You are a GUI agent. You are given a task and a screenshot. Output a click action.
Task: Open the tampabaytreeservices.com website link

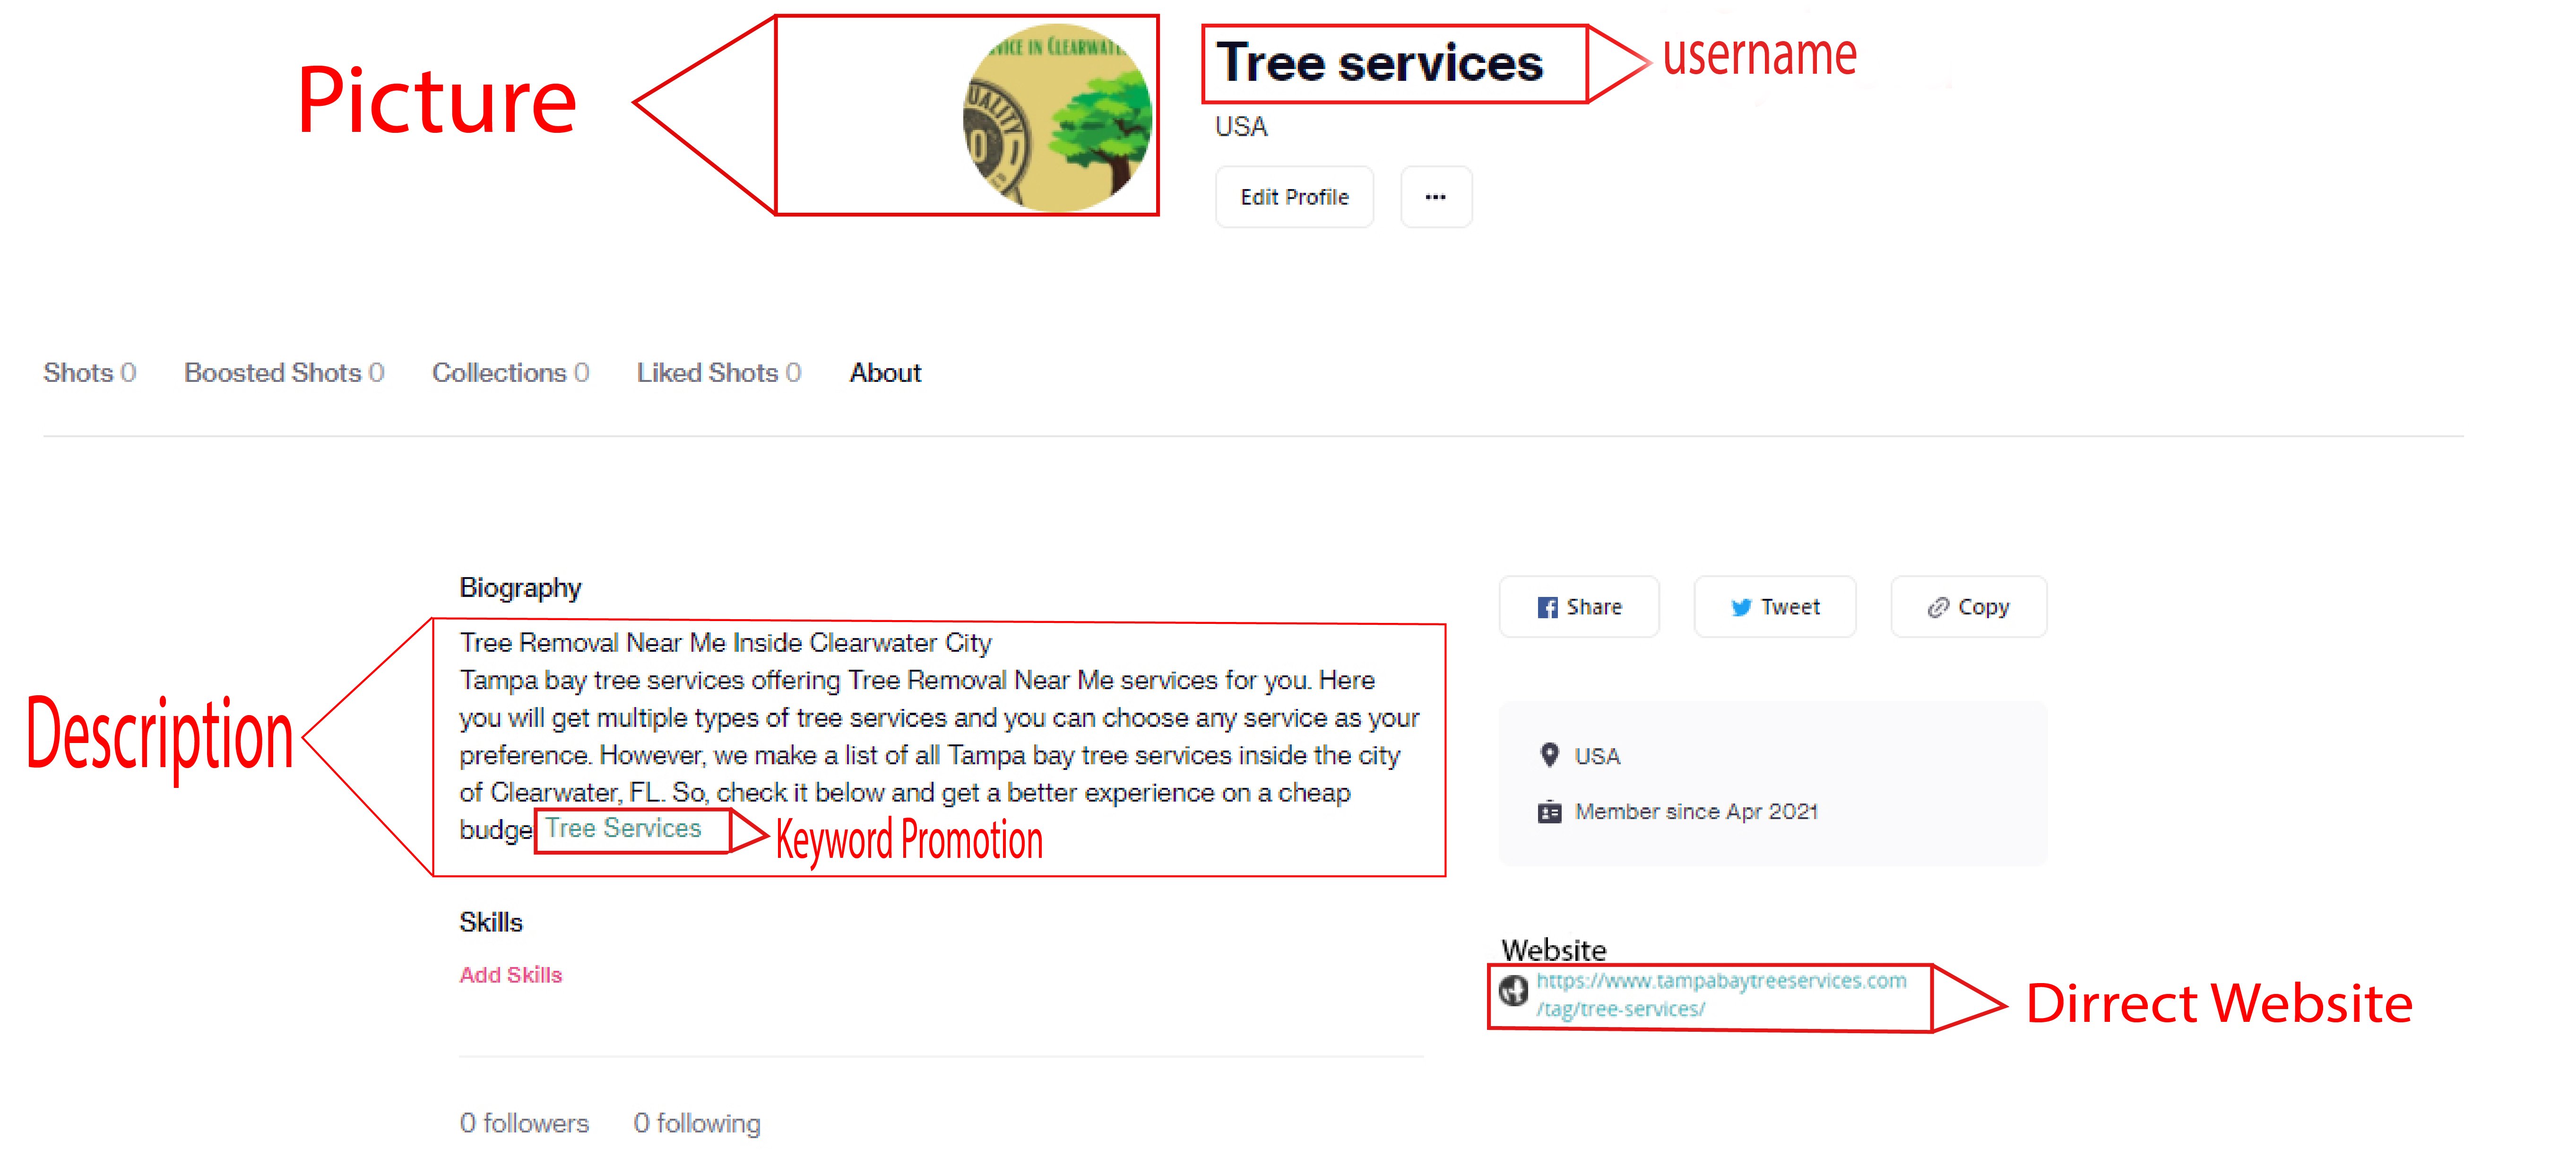tap(1720, 982)
